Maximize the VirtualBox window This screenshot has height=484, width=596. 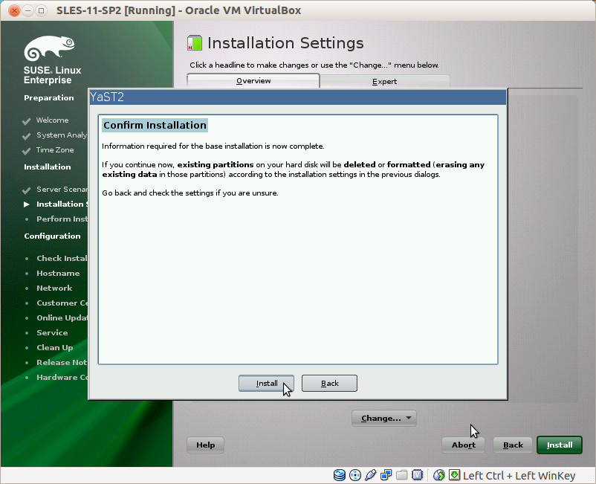tap(41, 10)
